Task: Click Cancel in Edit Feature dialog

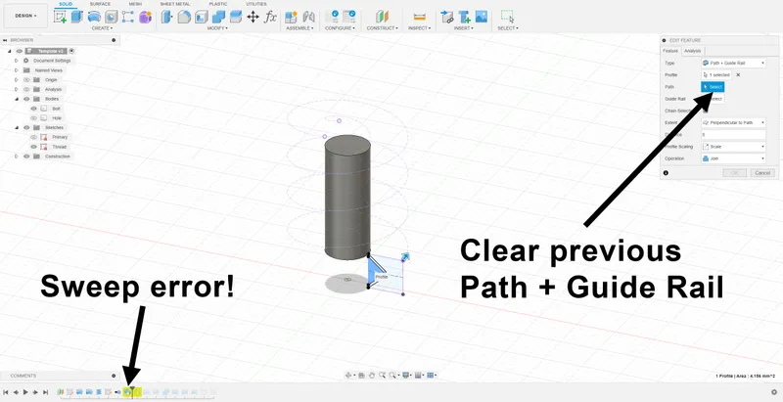Action: [x=762, y=172]
